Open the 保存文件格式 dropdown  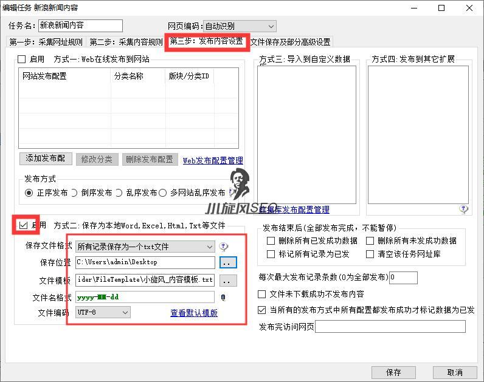[x=145, y=247]
